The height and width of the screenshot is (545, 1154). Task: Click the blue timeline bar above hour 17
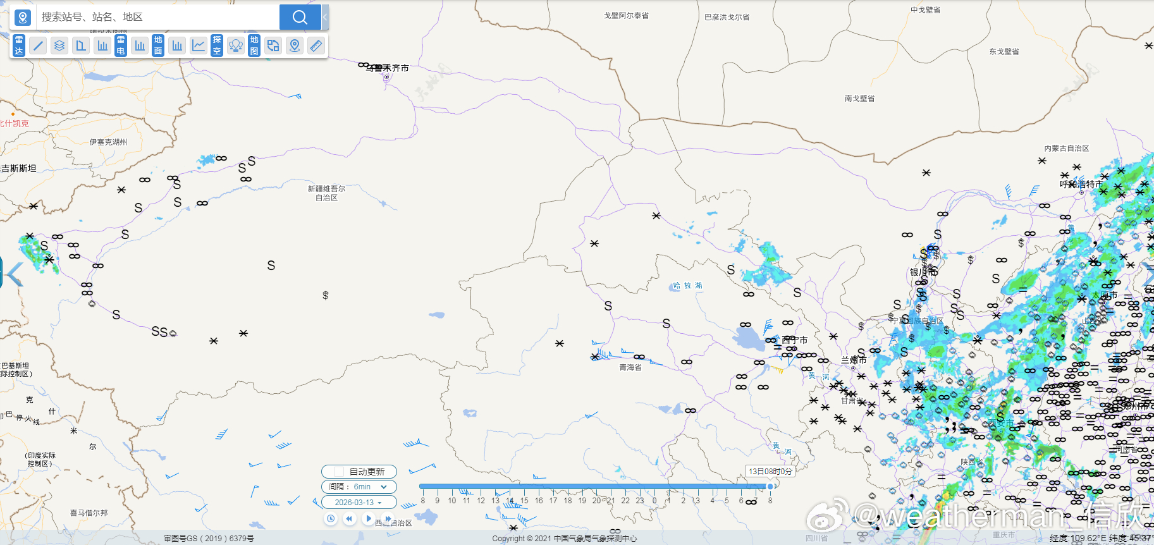553,486
